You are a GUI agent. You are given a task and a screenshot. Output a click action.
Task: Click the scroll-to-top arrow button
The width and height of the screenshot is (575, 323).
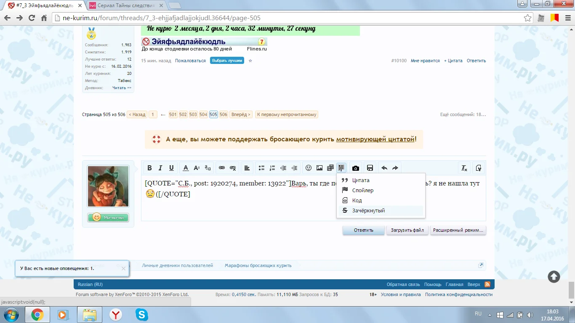[554, 276]
